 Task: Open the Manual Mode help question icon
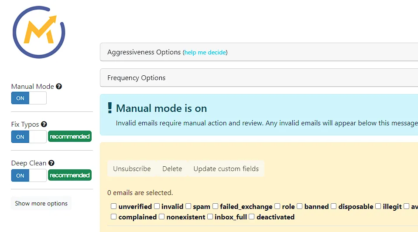click(59, 87)
